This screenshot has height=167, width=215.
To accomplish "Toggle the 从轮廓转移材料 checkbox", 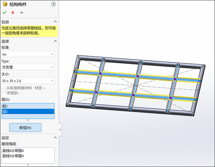I will (4, 90).
